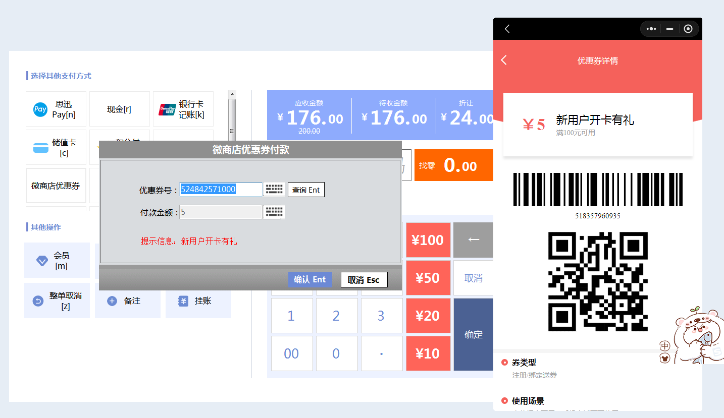Viewport: 724px width, 418px height.
Task: Go back in mini program top bar
Action: pos(507,29)
